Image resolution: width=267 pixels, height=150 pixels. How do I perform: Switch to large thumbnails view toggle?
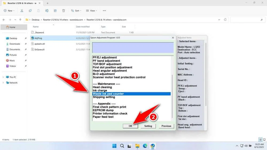point(264,140)
